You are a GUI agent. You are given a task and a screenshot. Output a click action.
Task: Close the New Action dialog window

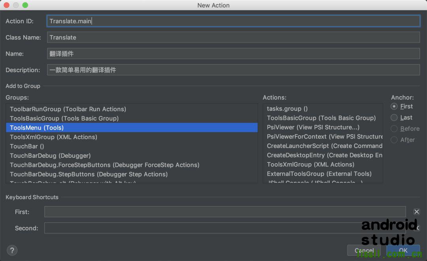[x=6, y=5]
